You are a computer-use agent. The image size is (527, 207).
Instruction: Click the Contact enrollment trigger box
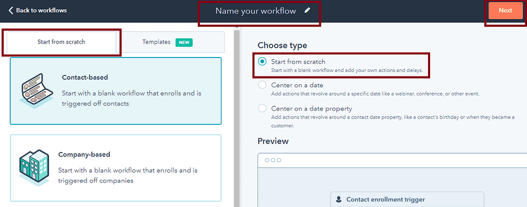407,199
